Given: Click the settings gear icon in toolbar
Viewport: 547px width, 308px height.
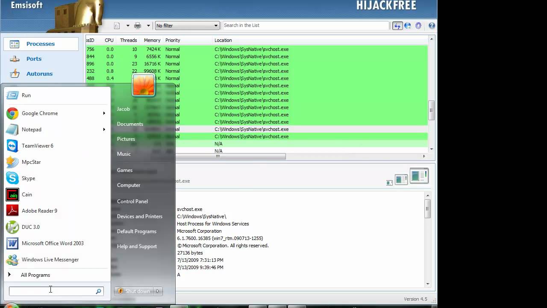Looking at the screenshot, I should point(418,26).
